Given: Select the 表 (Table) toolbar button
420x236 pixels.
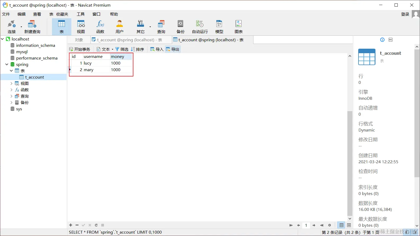Looking at the screenshot, I should tap(62, 27).
